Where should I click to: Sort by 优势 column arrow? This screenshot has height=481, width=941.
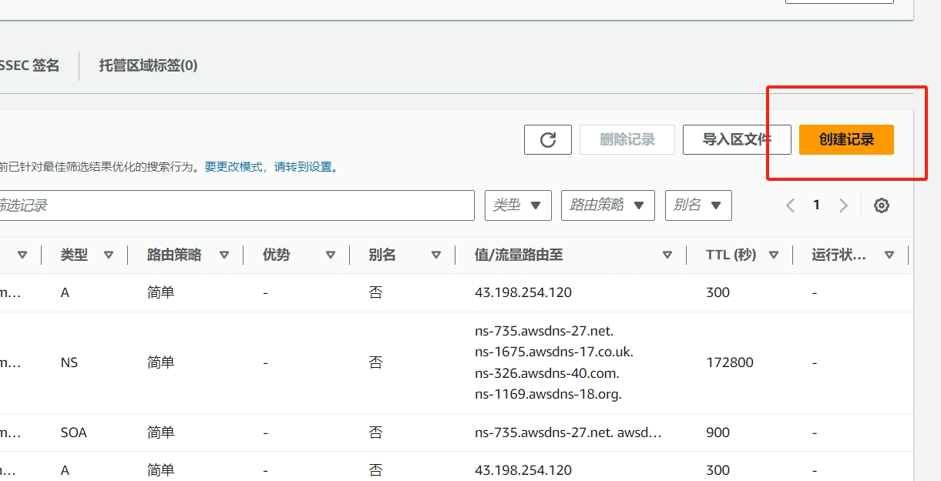(331, 255)
